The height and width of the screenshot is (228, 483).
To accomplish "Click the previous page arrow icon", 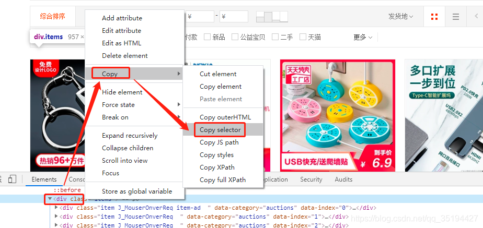I will click(476, 17).
